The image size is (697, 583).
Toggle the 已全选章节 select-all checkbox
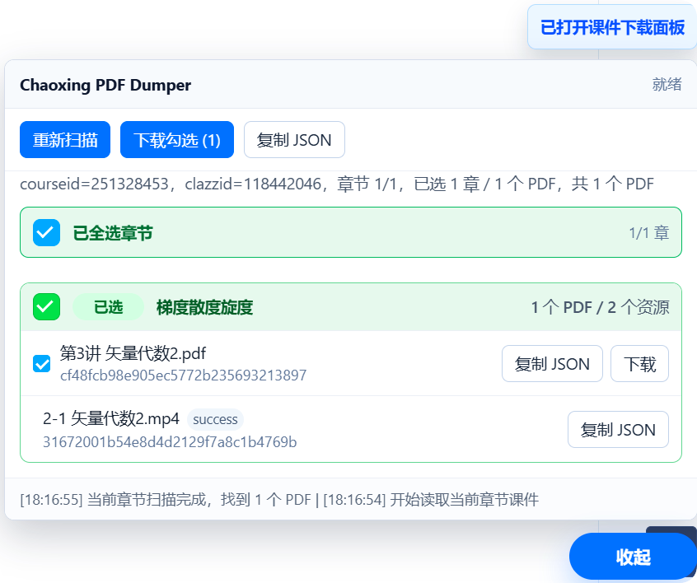pos(47,232)
